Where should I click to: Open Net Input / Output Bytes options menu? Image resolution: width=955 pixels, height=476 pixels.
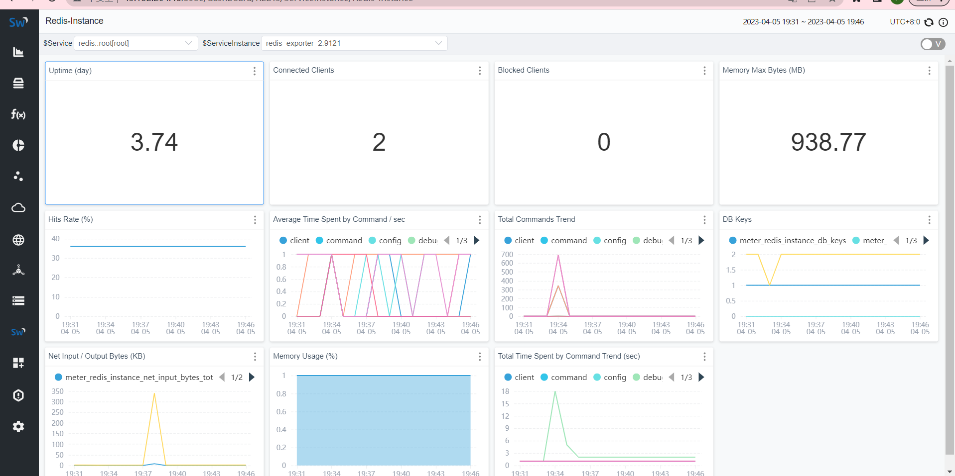[255, 357]
